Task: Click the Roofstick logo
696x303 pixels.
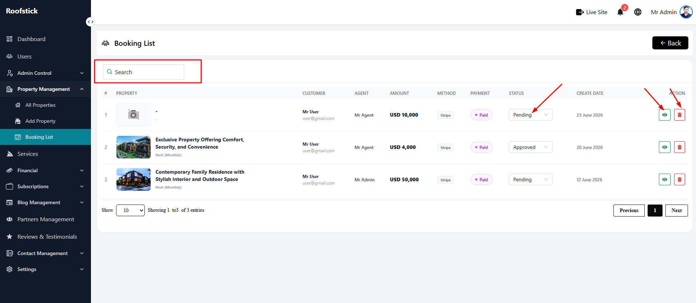Action: pyautogui.click(x=22, y=11)
